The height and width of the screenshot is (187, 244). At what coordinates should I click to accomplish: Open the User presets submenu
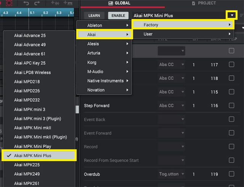183,34
